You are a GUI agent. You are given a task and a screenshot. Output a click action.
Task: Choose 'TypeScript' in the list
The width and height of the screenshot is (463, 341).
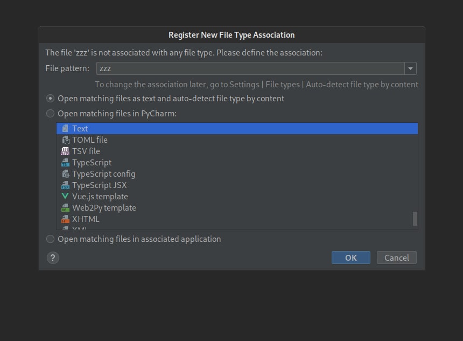coord(237,163)
